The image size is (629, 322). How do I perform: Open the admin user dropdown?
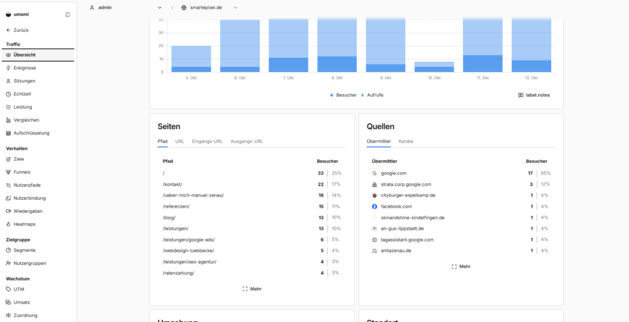(x=125, y=7)
